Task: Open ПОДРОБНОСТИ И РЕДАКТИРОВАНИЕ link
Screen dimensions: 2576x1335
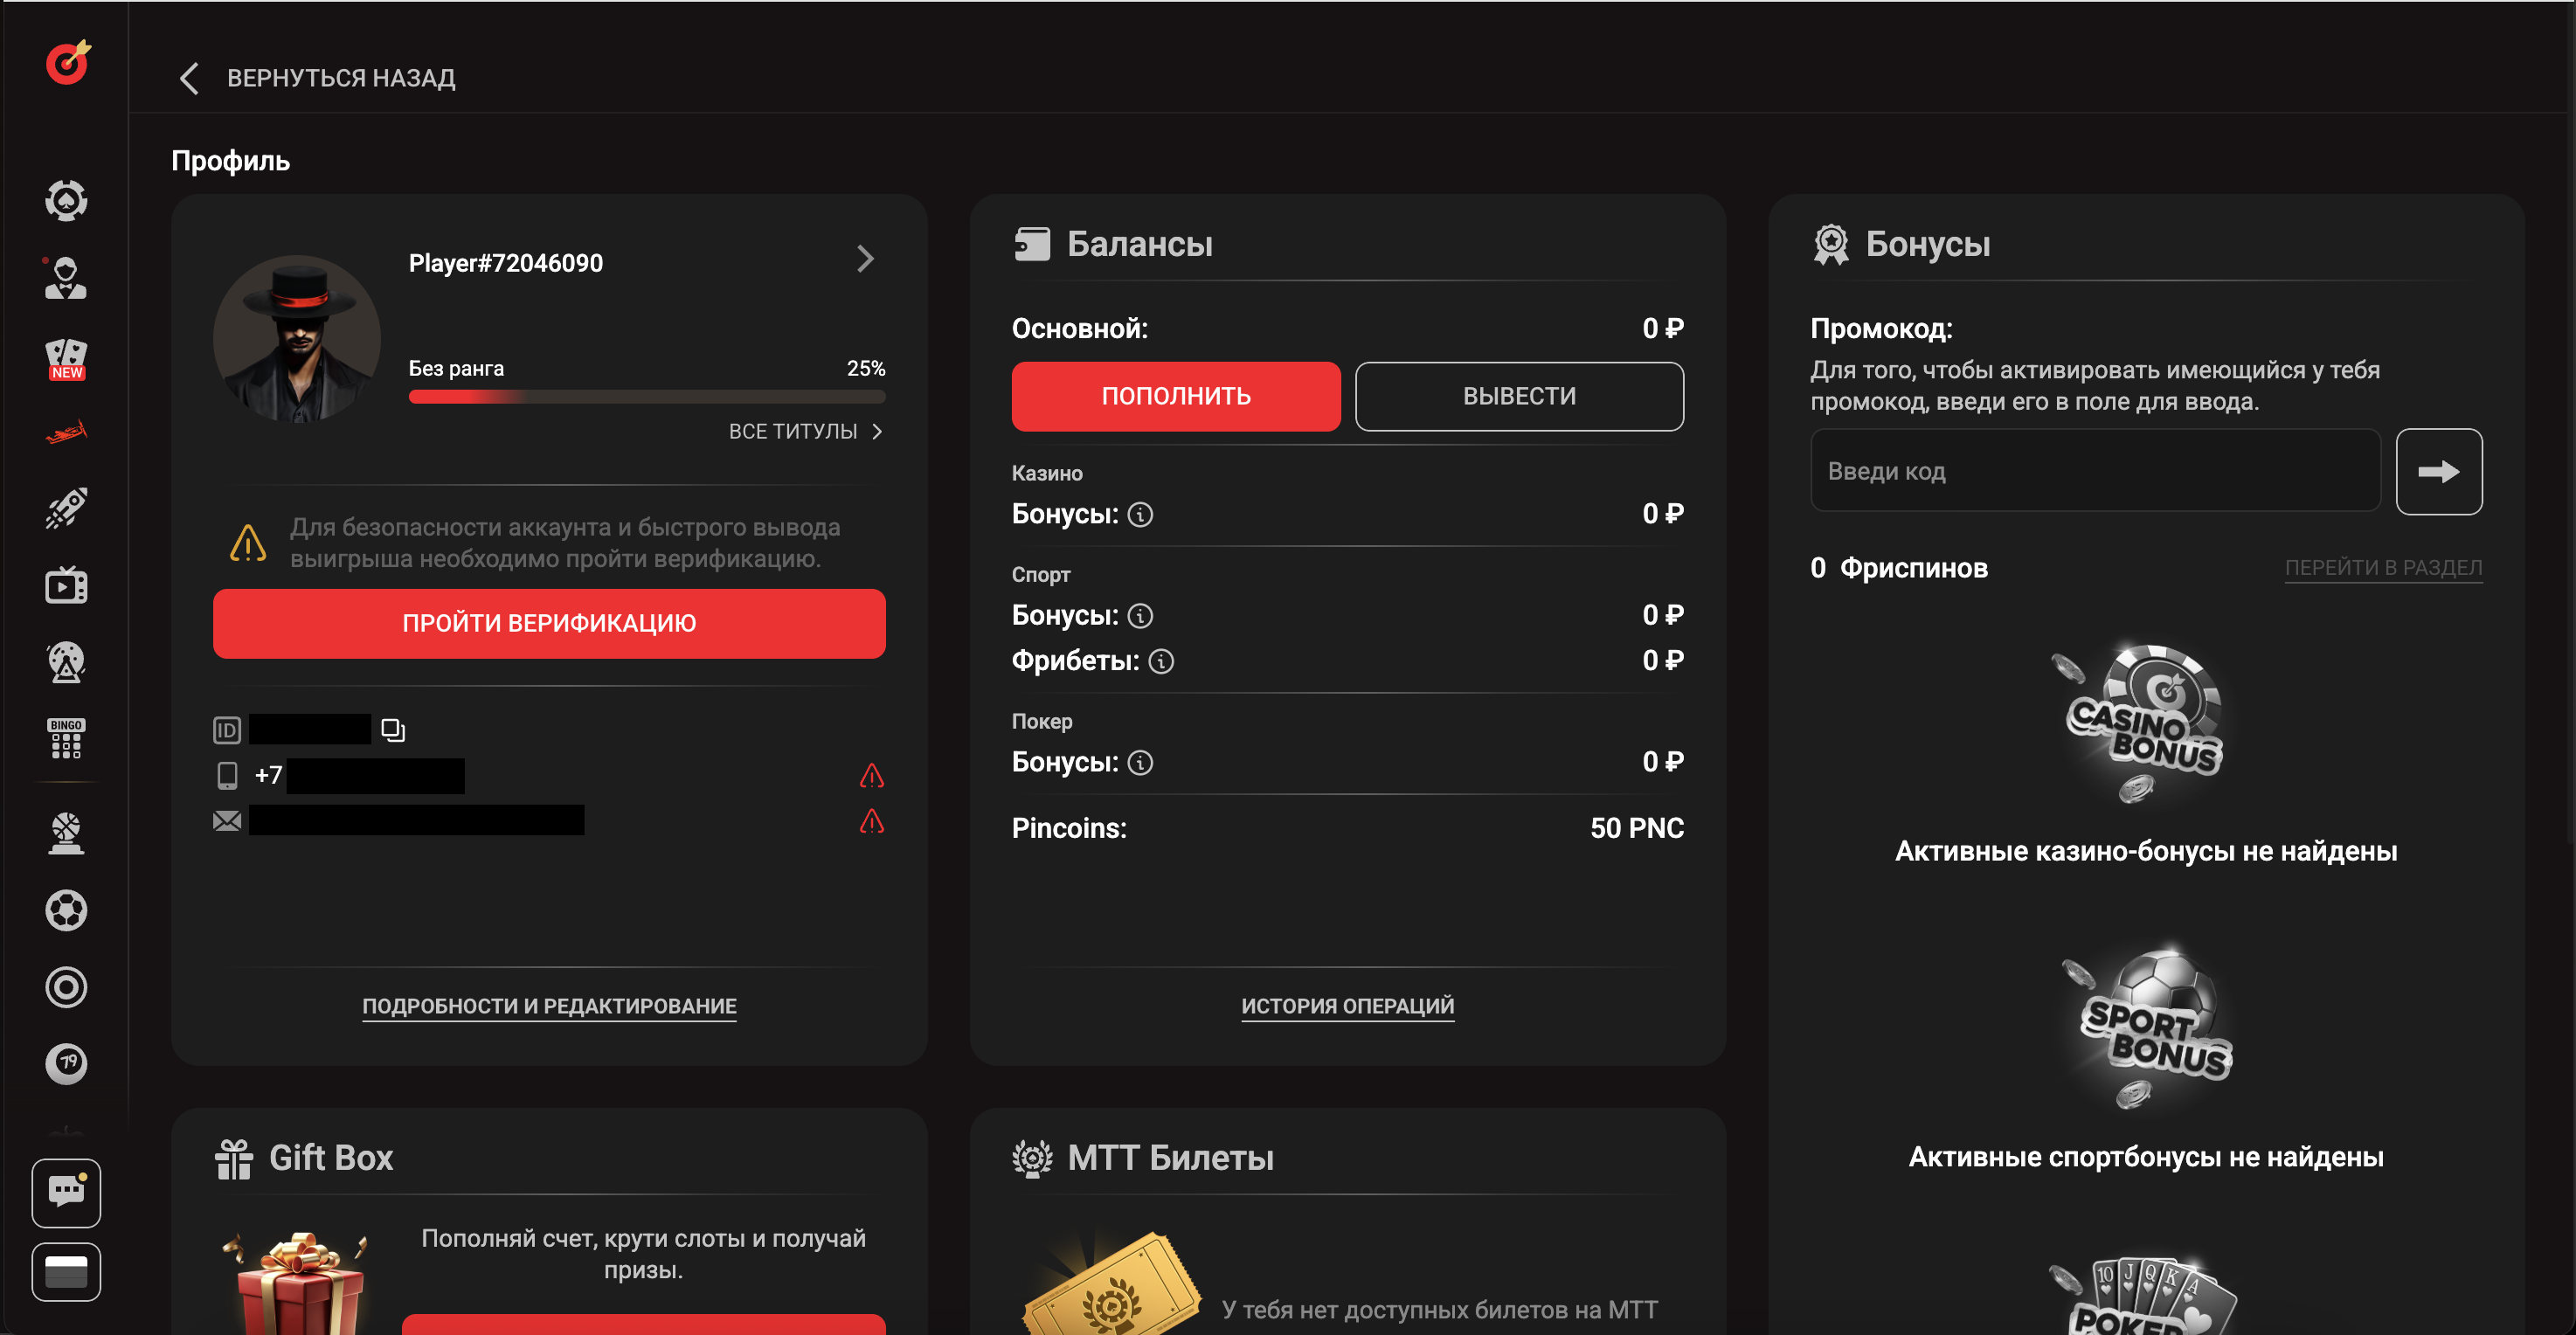Action: tap(549, 1006)
